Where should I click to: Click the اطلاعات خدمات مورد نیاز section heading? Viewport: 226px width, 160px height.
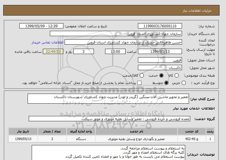tap(194, 108)
